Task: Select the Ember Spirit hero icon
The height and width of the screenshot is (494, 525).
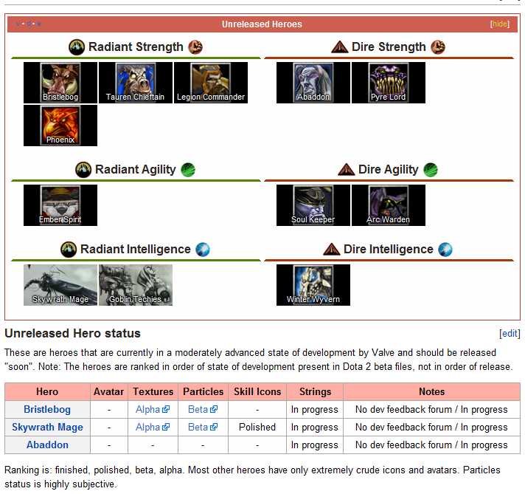Action: click(x=60, y=205)
